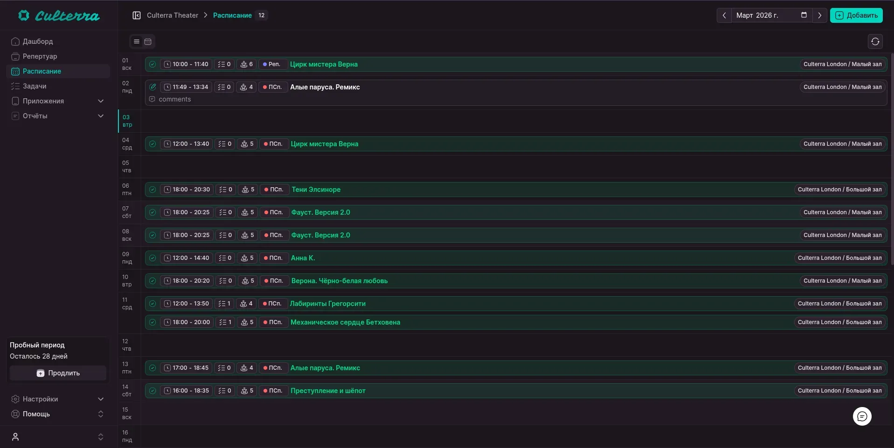Expand the Отчёты menu chevron
The height and width of the screenshot is (448, 894).
[101, 116]
